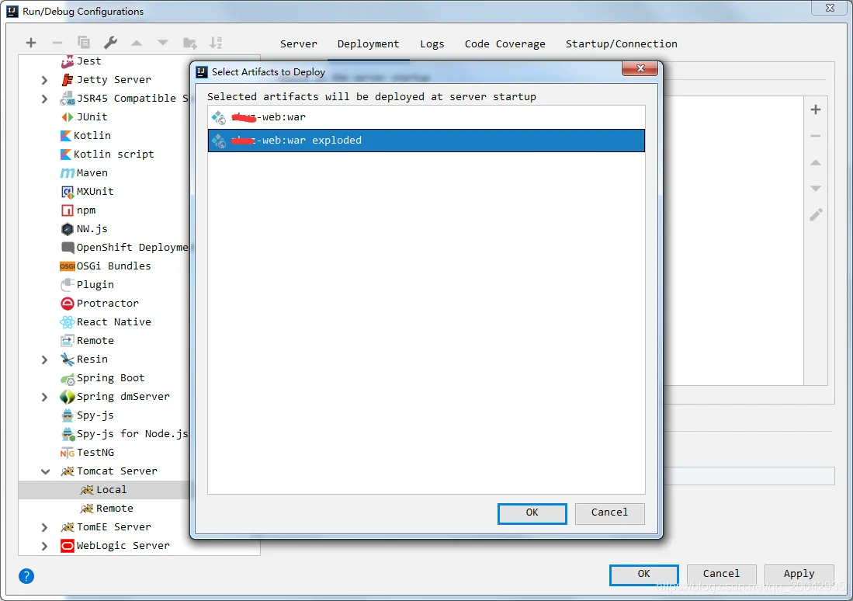The height and width of the screenshot is (601, 853).
Task: Add a deployment artifact with the right-side plus
Action: coord(816,109)
